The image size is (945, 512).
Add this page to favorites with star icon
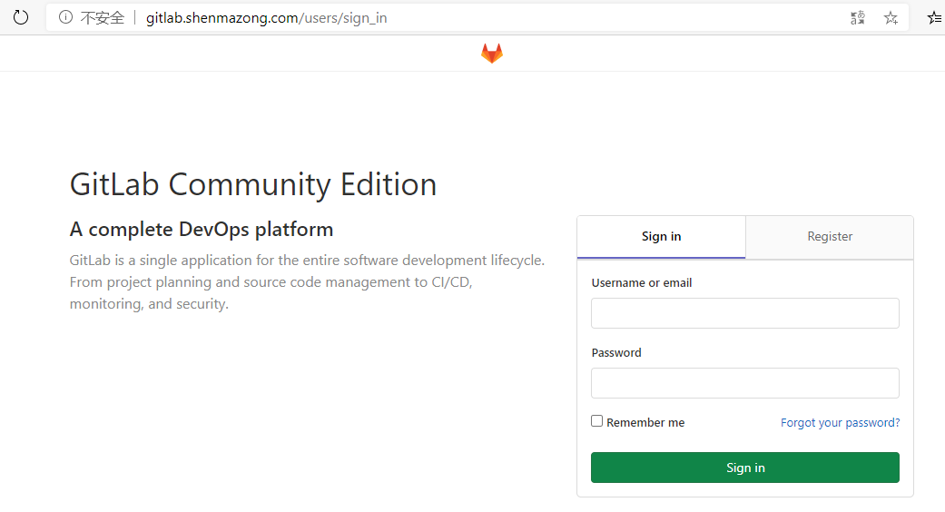point(891,18)
